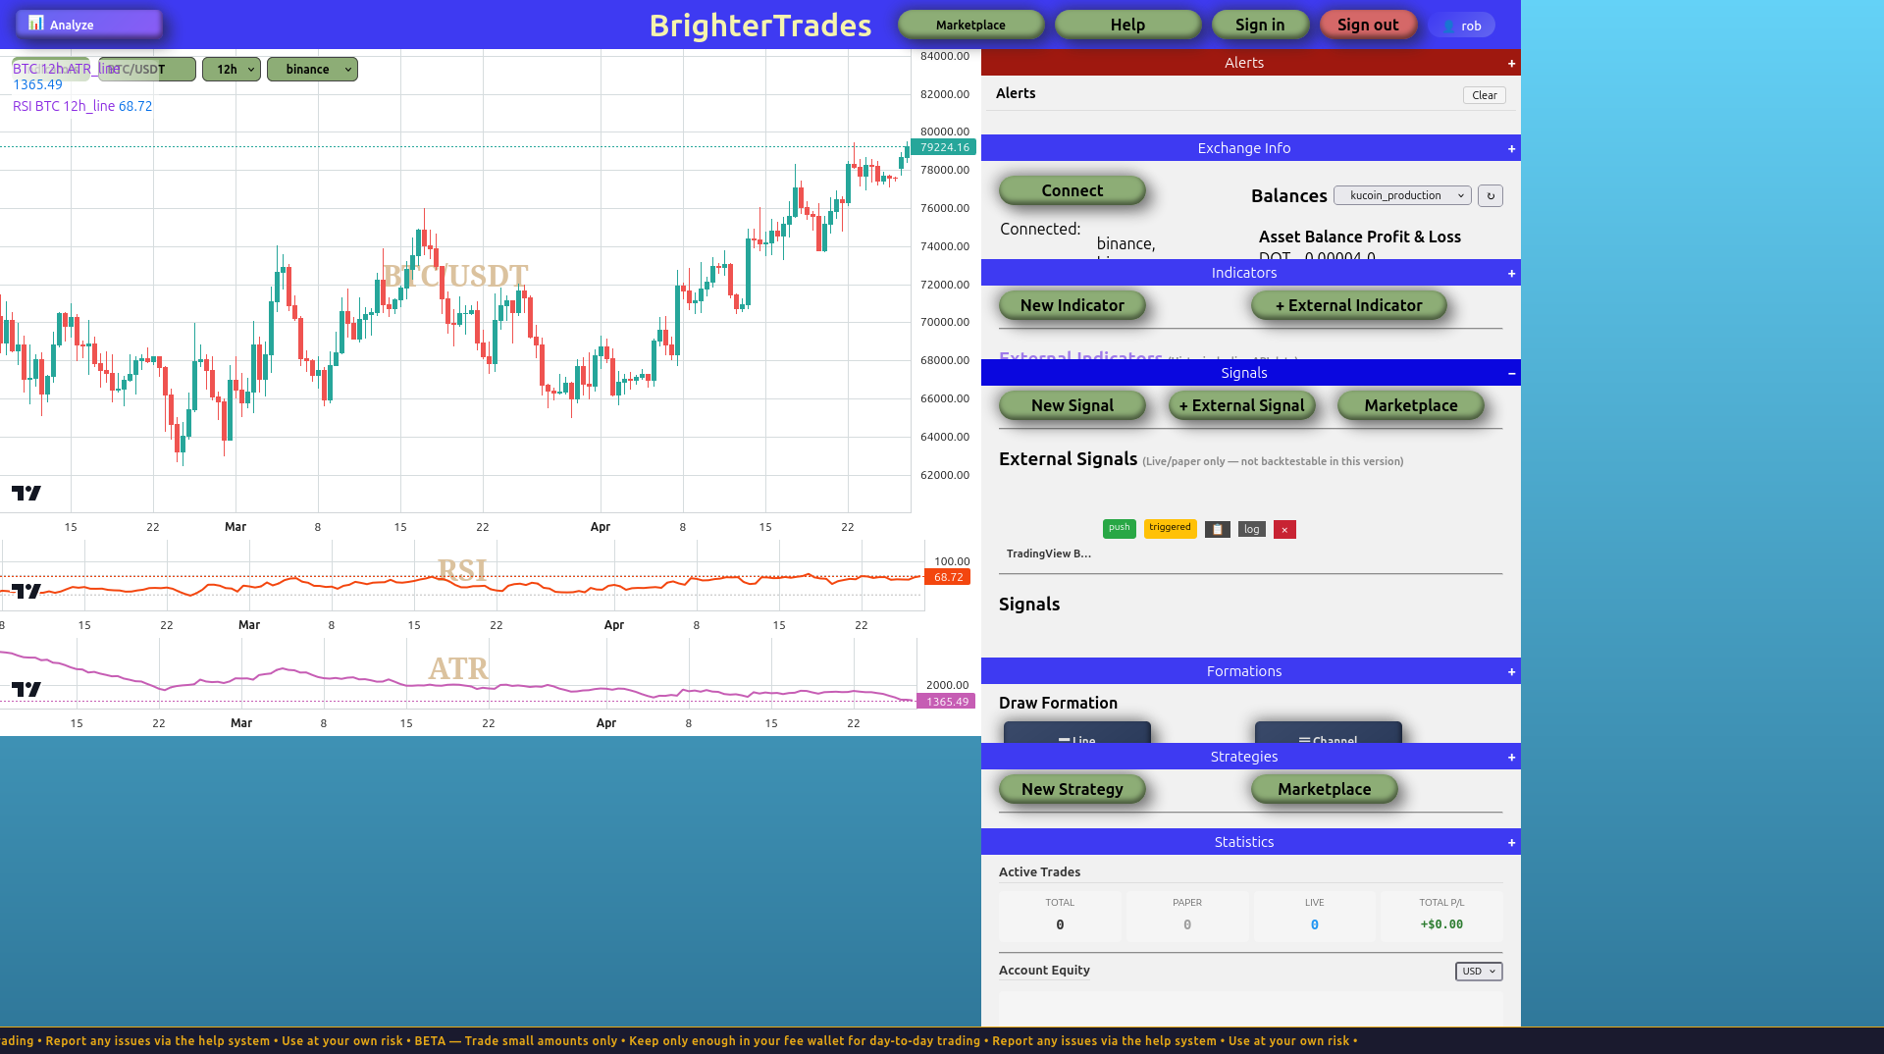
Task: Open the Strategies Marketplace button
Action: pyautogui.click(x=1325, y=789)
